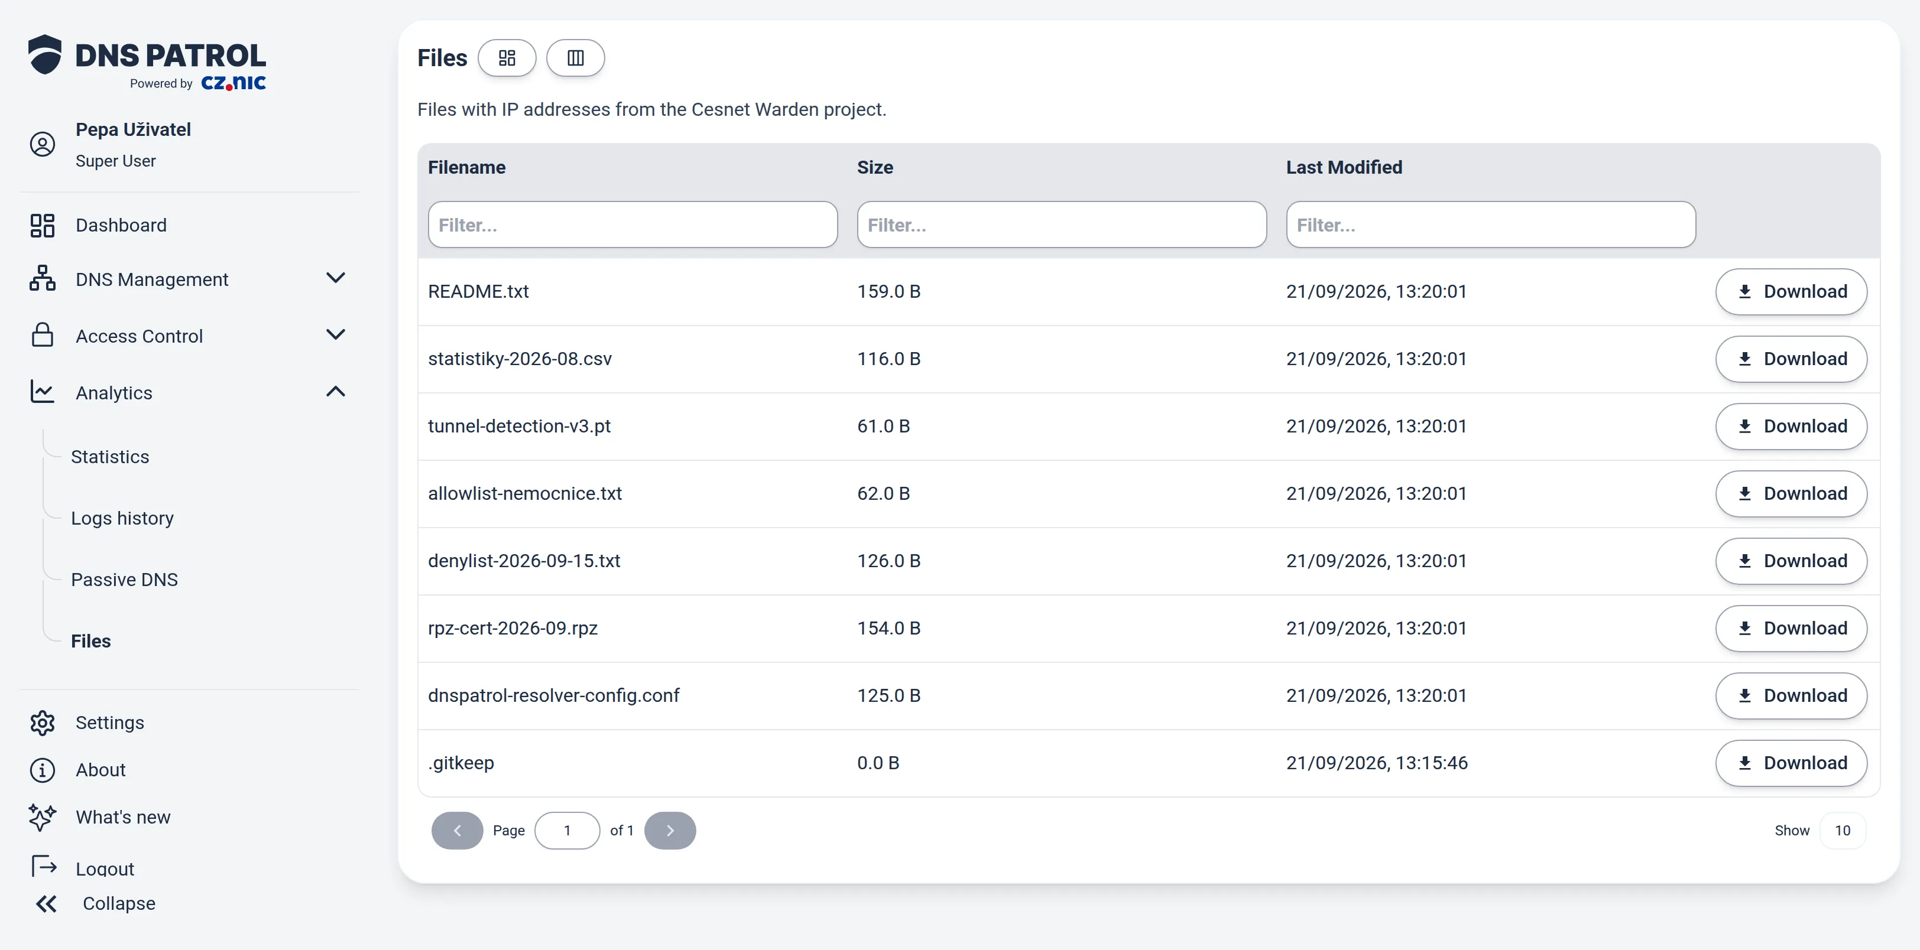Download the .gitkeep file

click(1792, 763)
